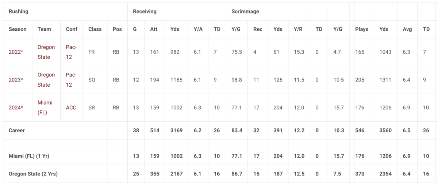Click the Pos column header

[117, 29]
